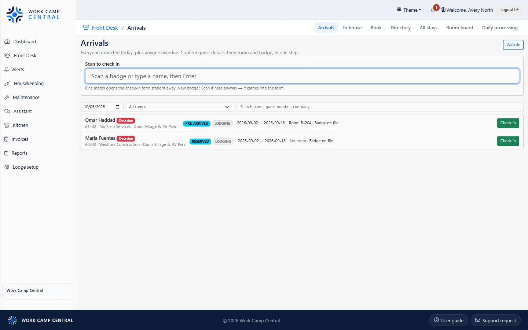
Task: Open a Support request
Action: 495,320
